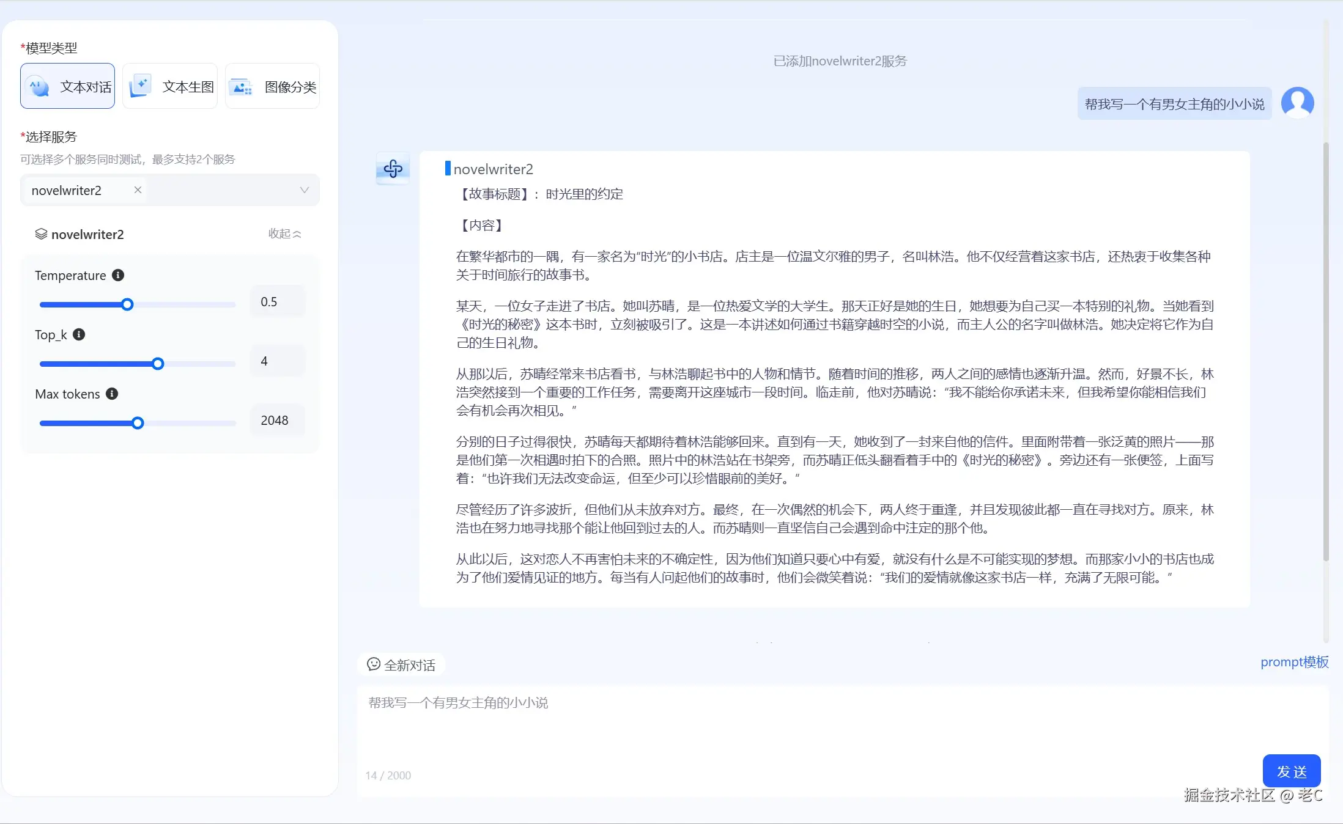Select the 文本对话 model type
This screenshot has height=824, width=1343.
(67, 86)
